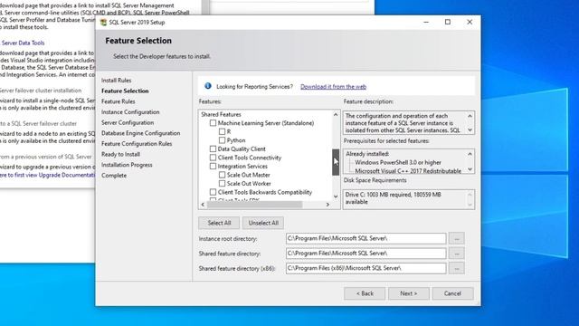Select the Database Engine Configuration step

tap(141, 133)
